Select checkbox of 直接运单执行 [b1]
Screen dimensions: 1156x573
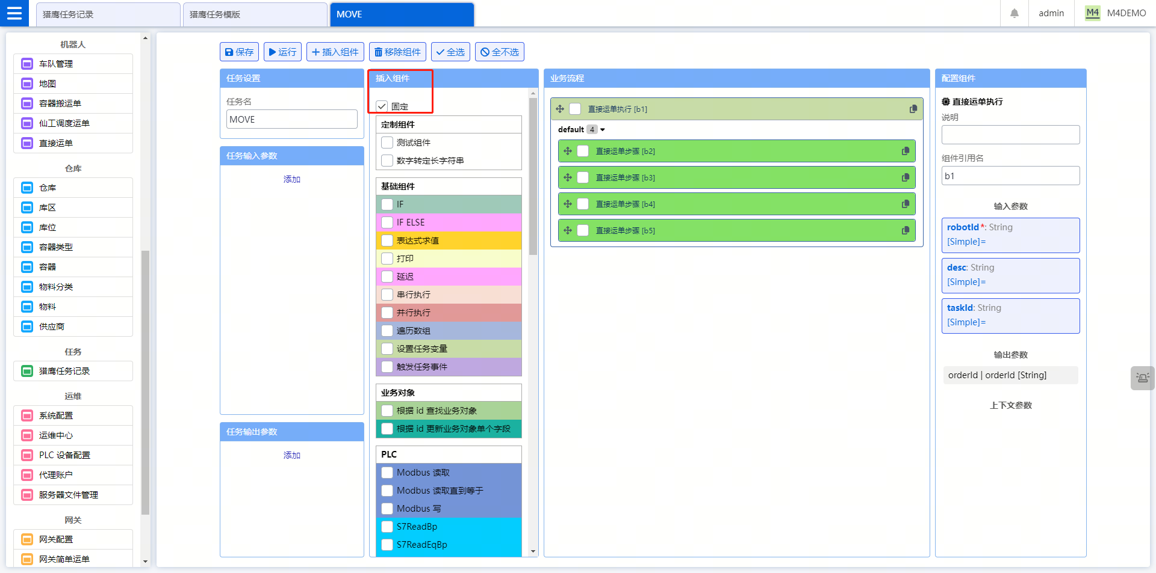tap(575, 109)
